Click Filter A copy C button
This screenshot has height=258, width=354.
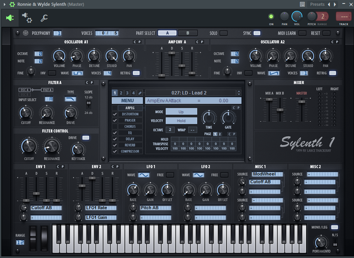point(87,83)
